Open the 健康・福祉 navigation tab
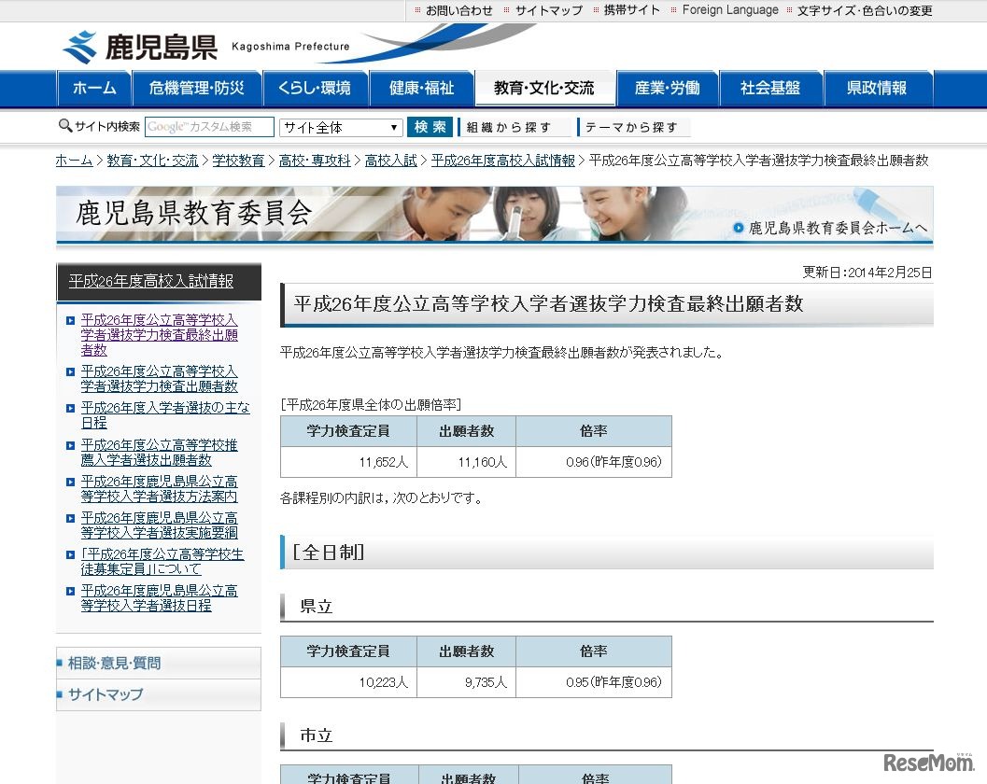Viewport: 987px width, 784px height. pyautogui.click(x=423, y=89)
